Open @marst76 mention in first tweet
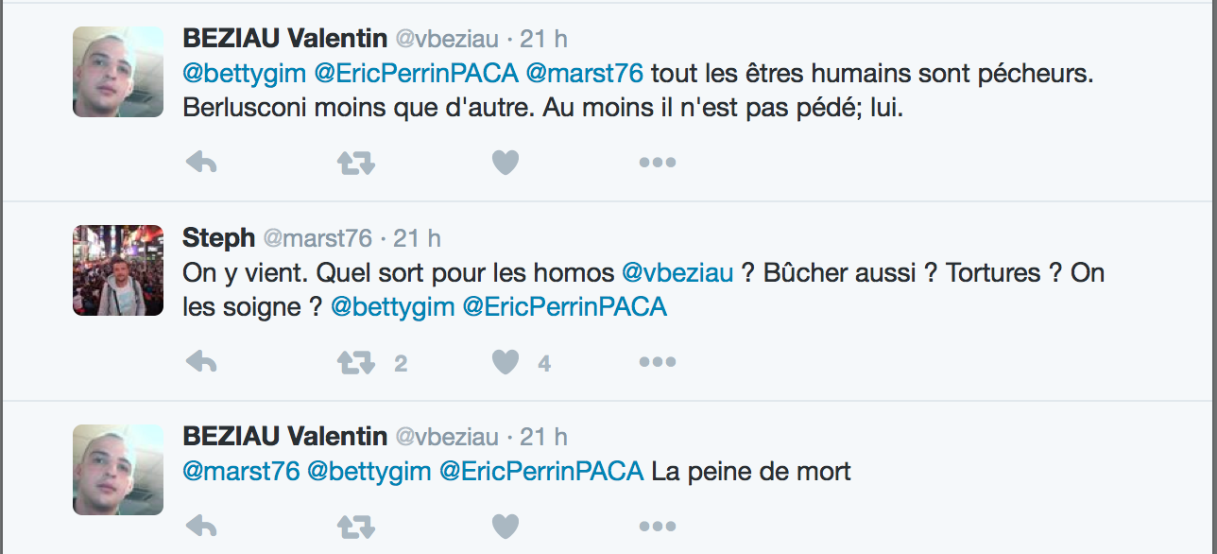This screenshot has width=1217, height=554. (x=584, y=73)
